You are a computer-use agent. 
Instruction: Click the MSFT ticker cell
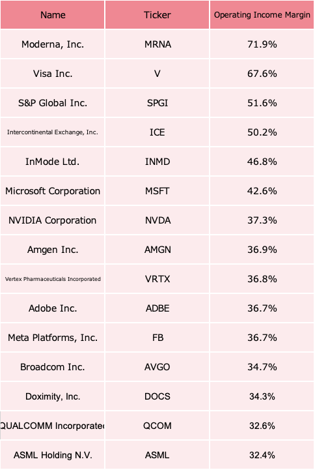(157, 191)
